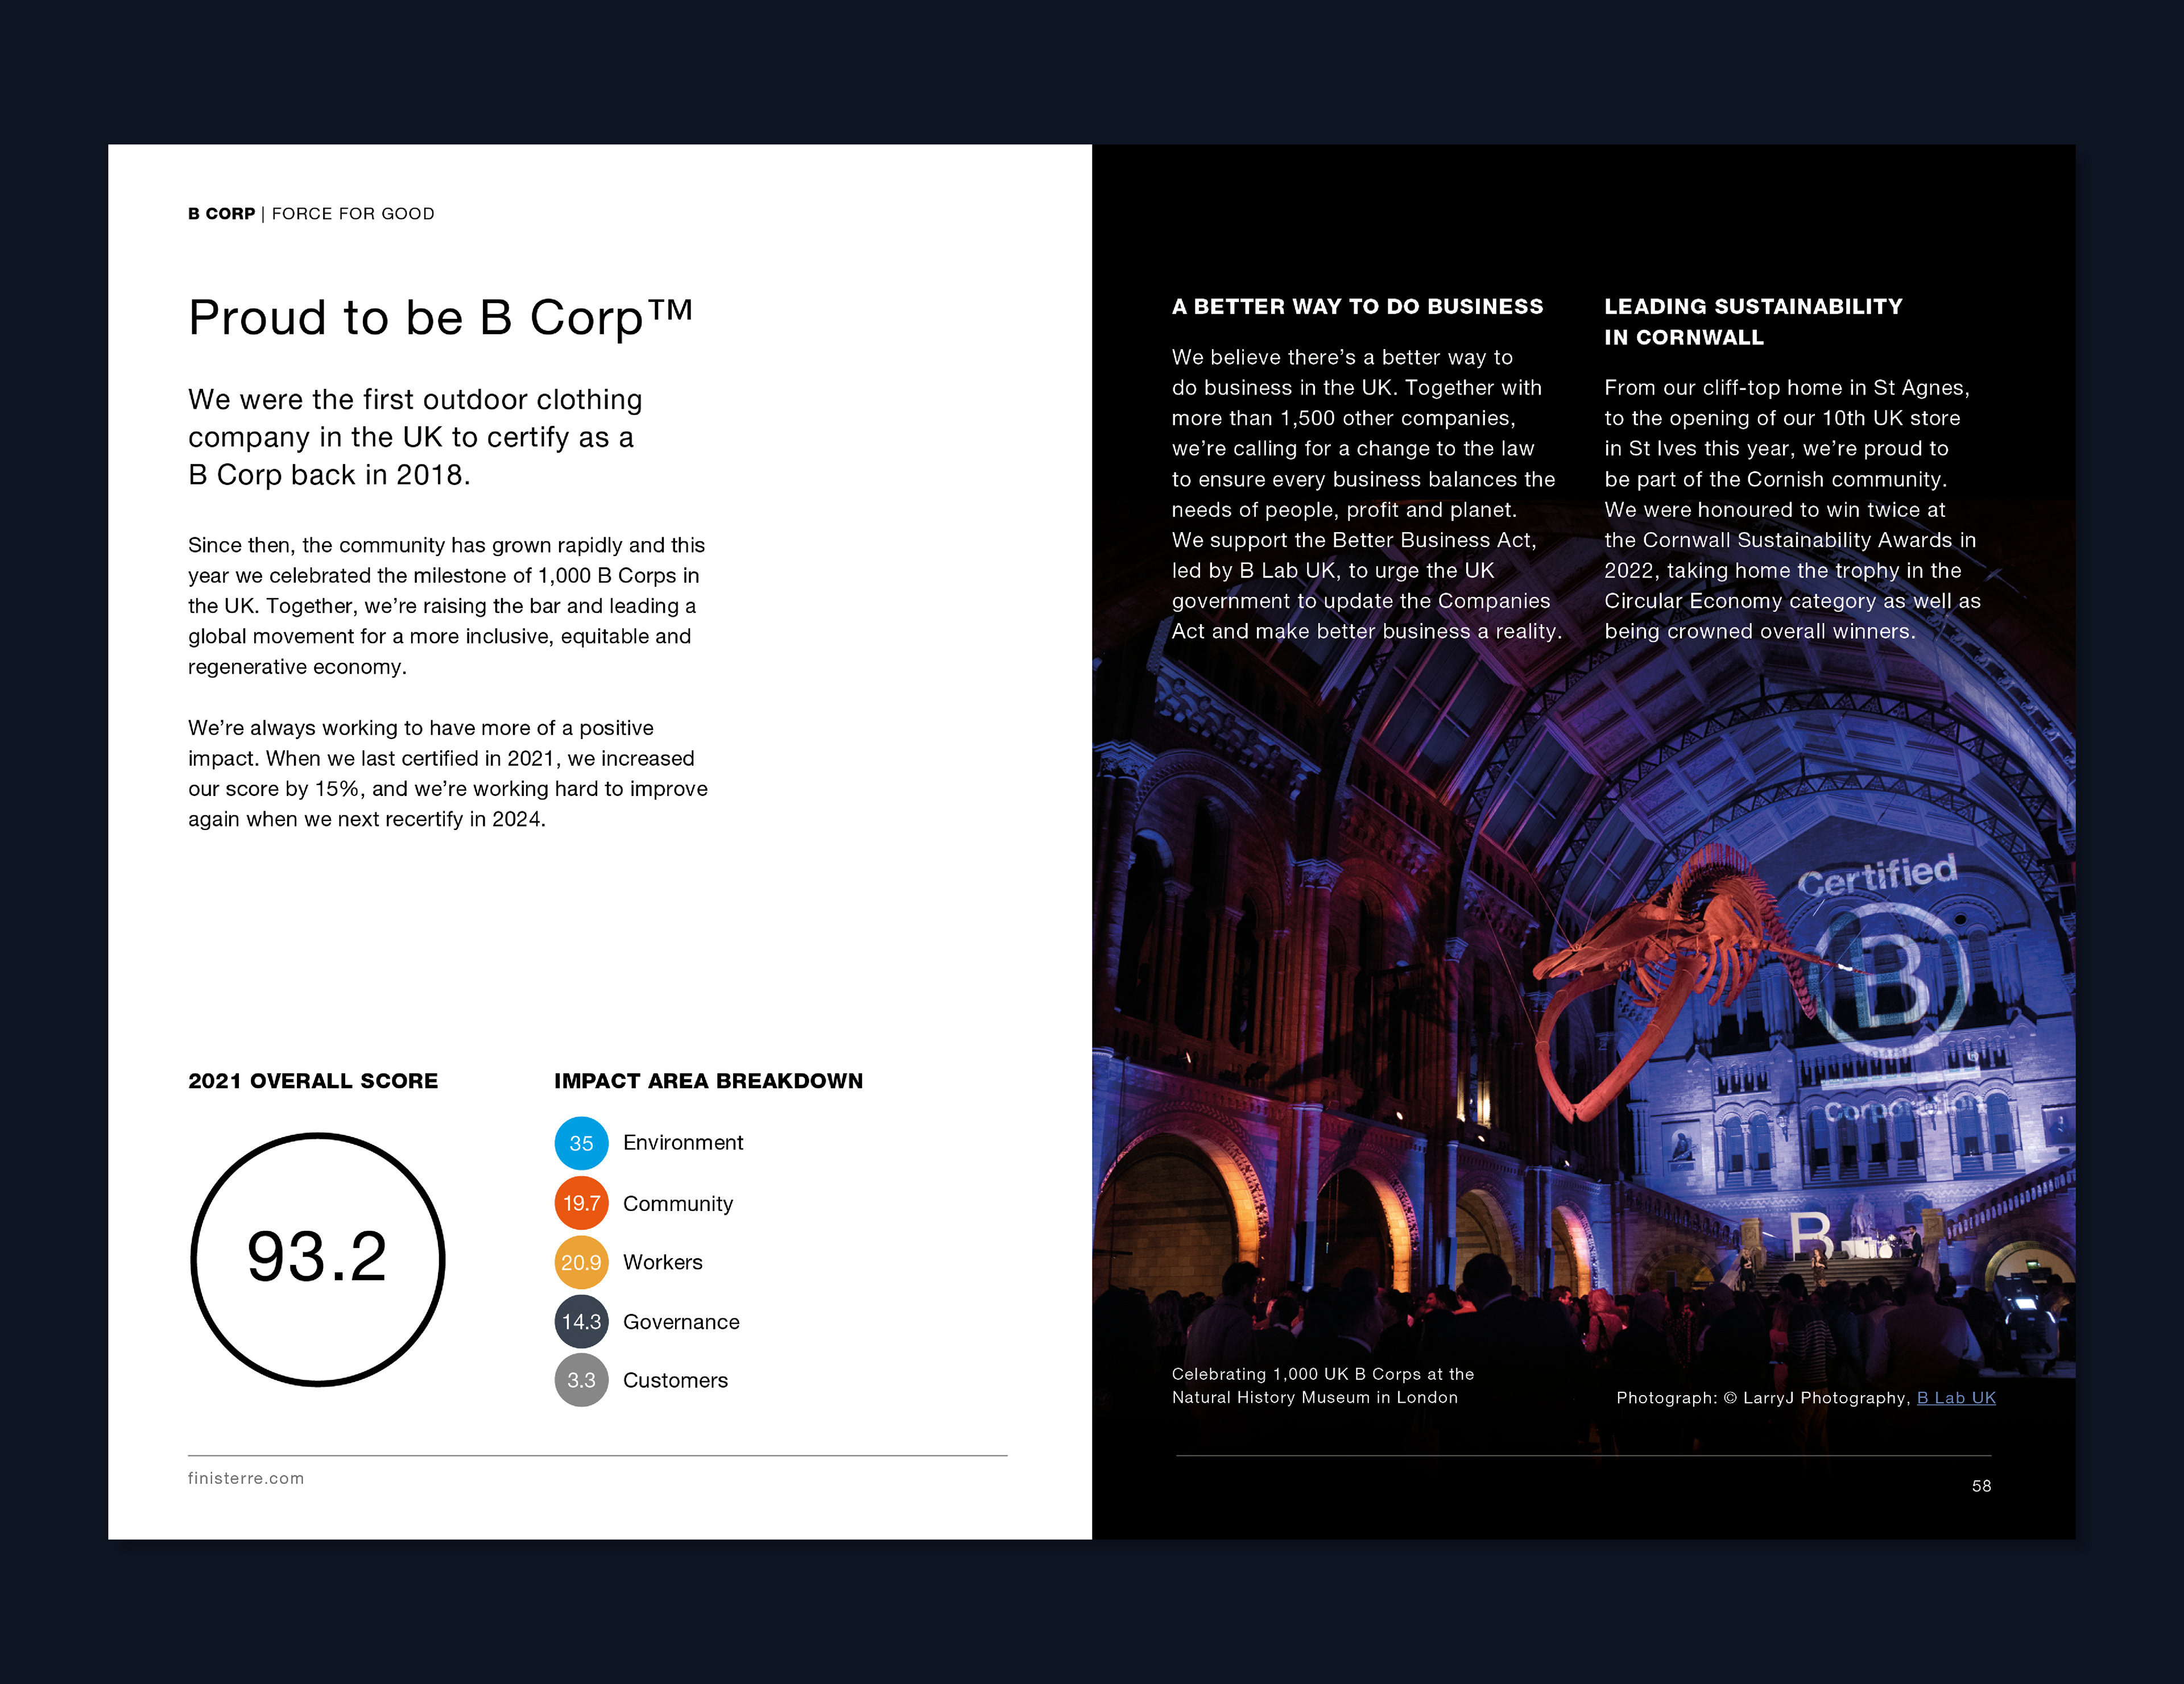Click the grey Customers 3.3 circle
Screen dimensions: 2184x1684
[x=581, y=1380]
